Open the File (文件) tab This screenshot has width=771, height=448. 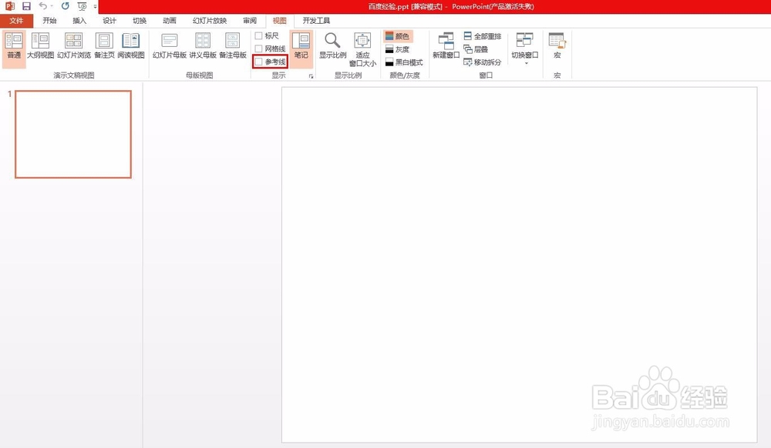pos(16,21)
